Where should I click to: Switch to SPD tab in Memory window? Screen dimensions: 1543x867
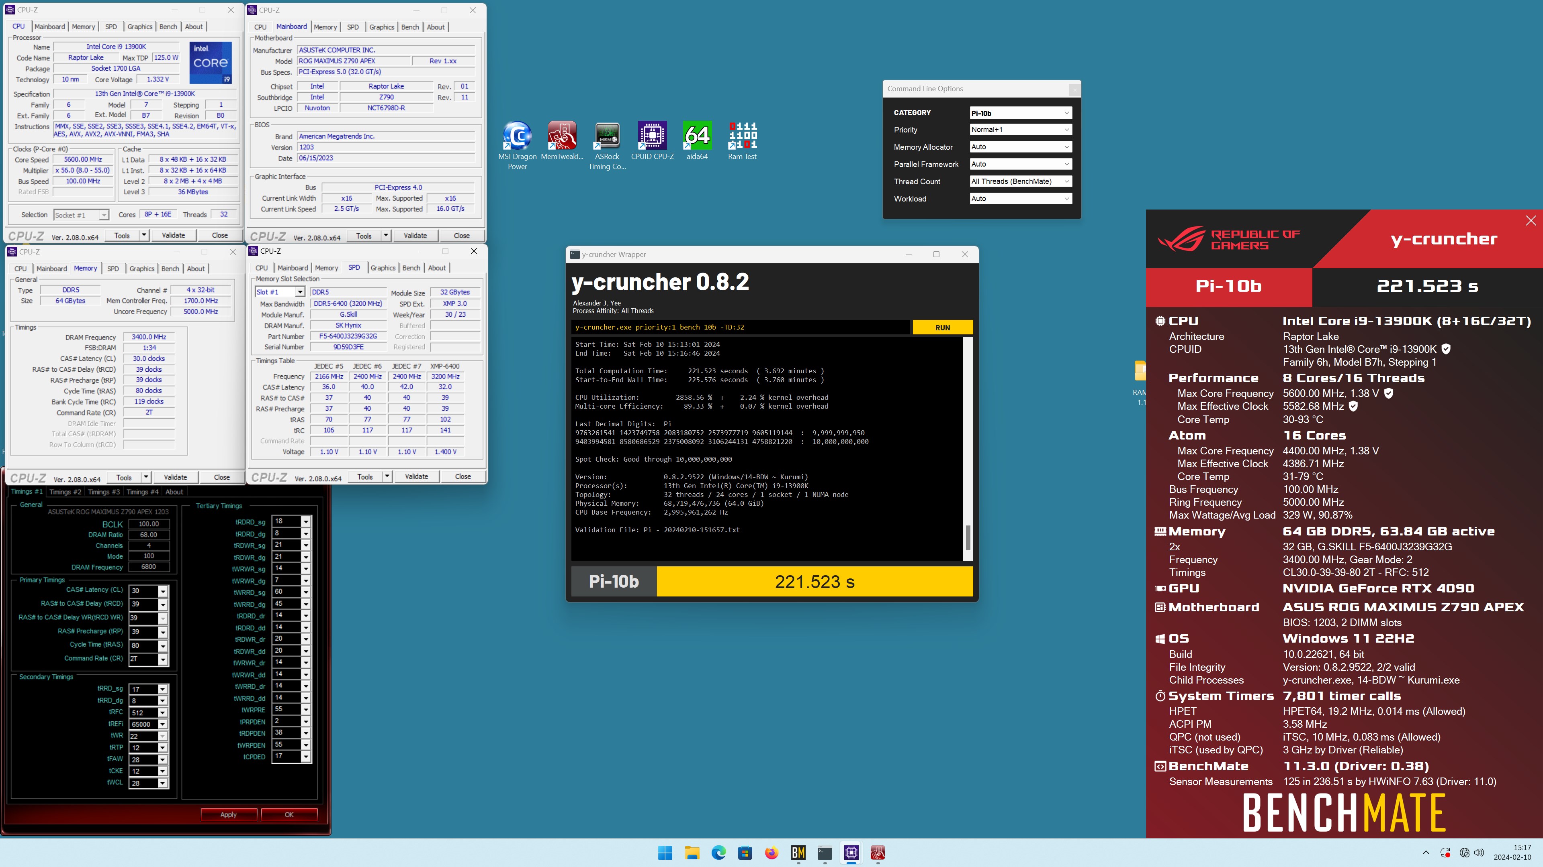(x=113, y=269)
